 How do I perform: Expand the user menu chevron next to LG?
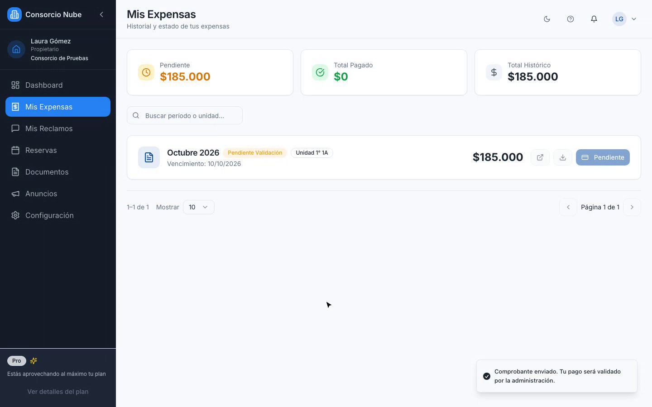point(634,19)
